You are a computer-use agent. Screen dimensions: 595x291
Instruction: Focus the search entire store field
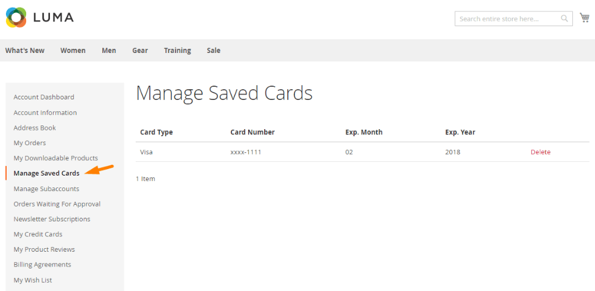click(x=508, y=19)
